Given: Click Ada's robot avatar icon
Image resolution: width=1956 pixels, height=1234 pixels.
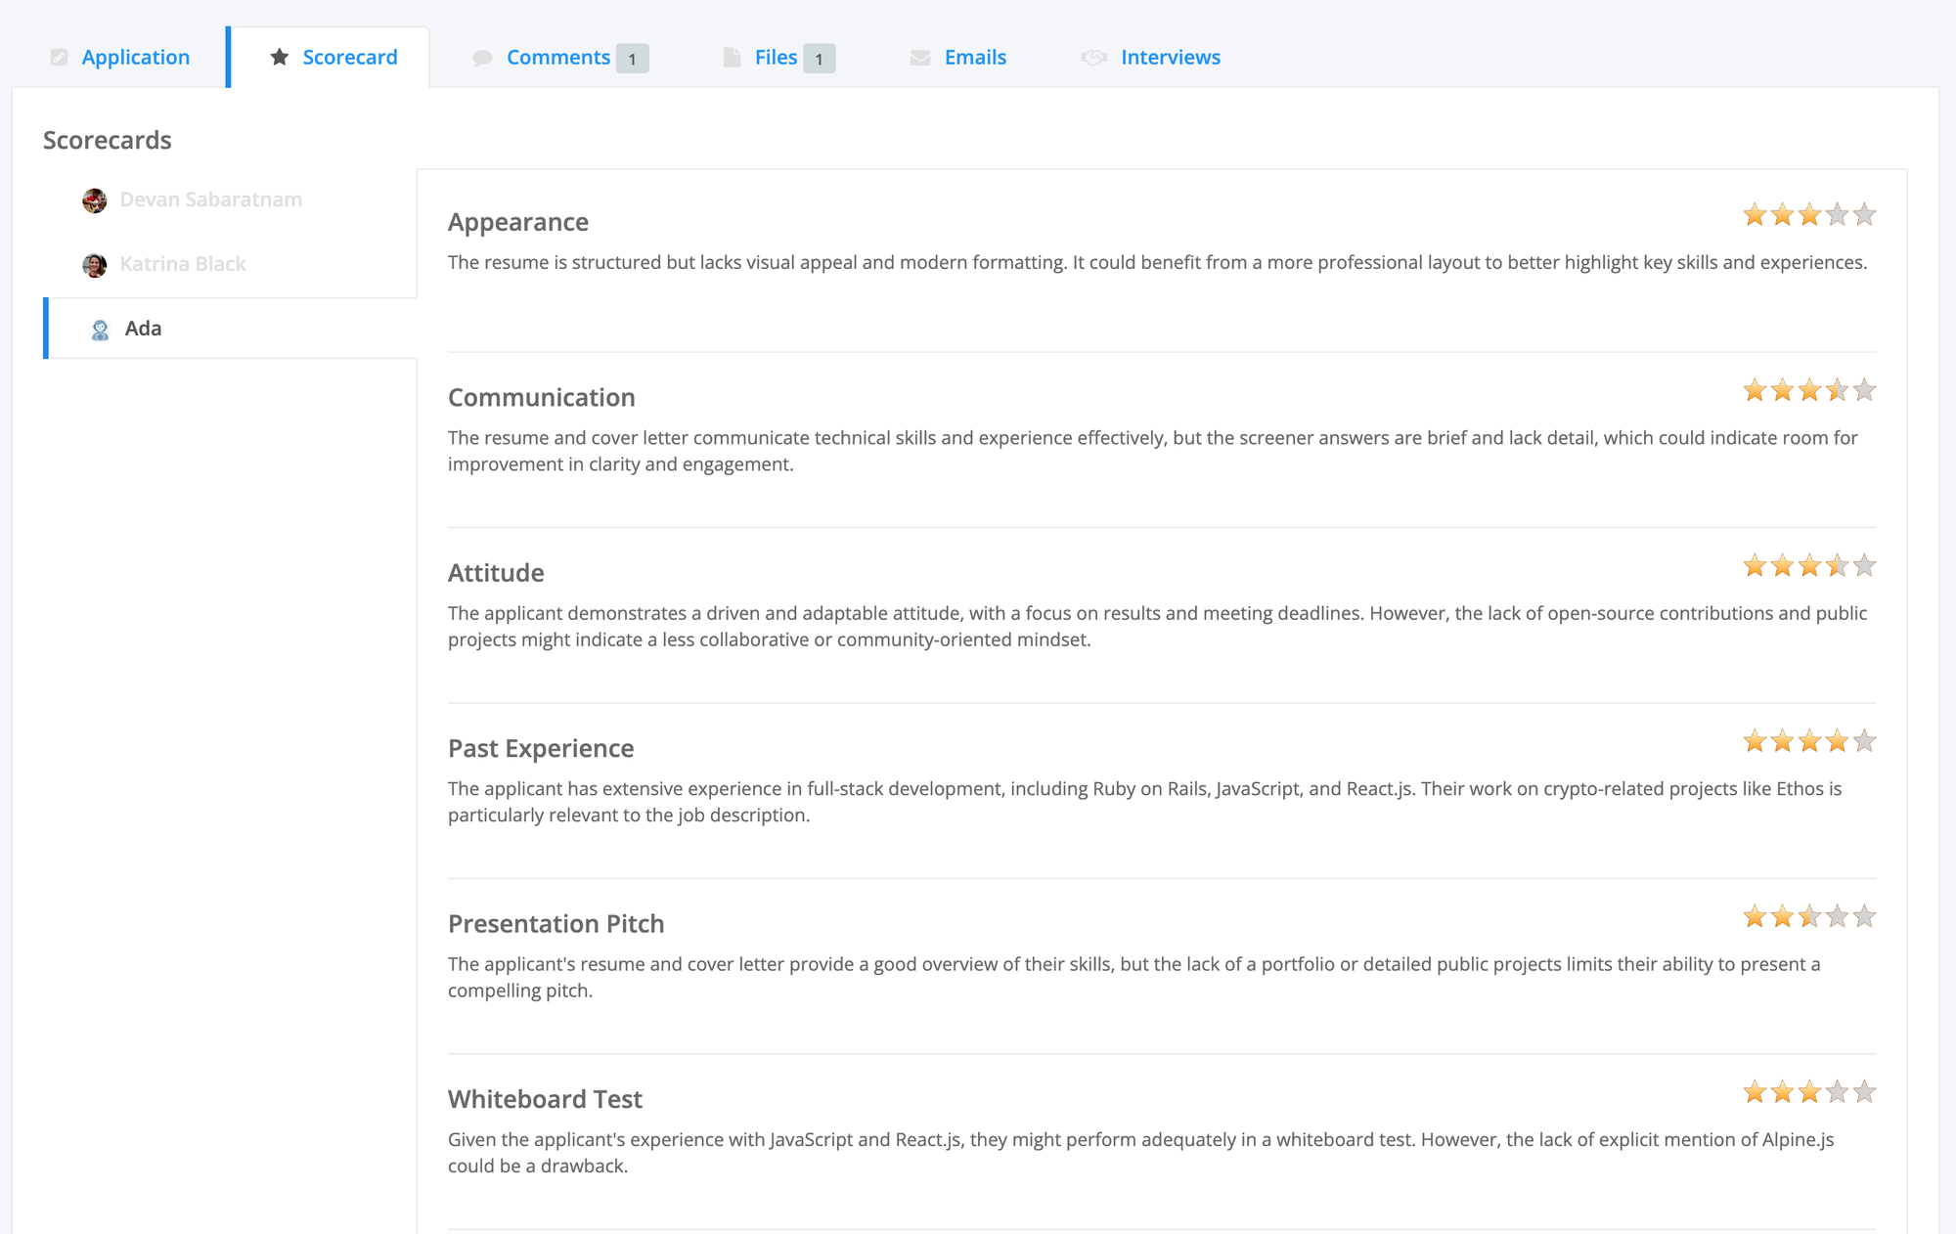Looking at the screenshot, I should pos(100,330).
